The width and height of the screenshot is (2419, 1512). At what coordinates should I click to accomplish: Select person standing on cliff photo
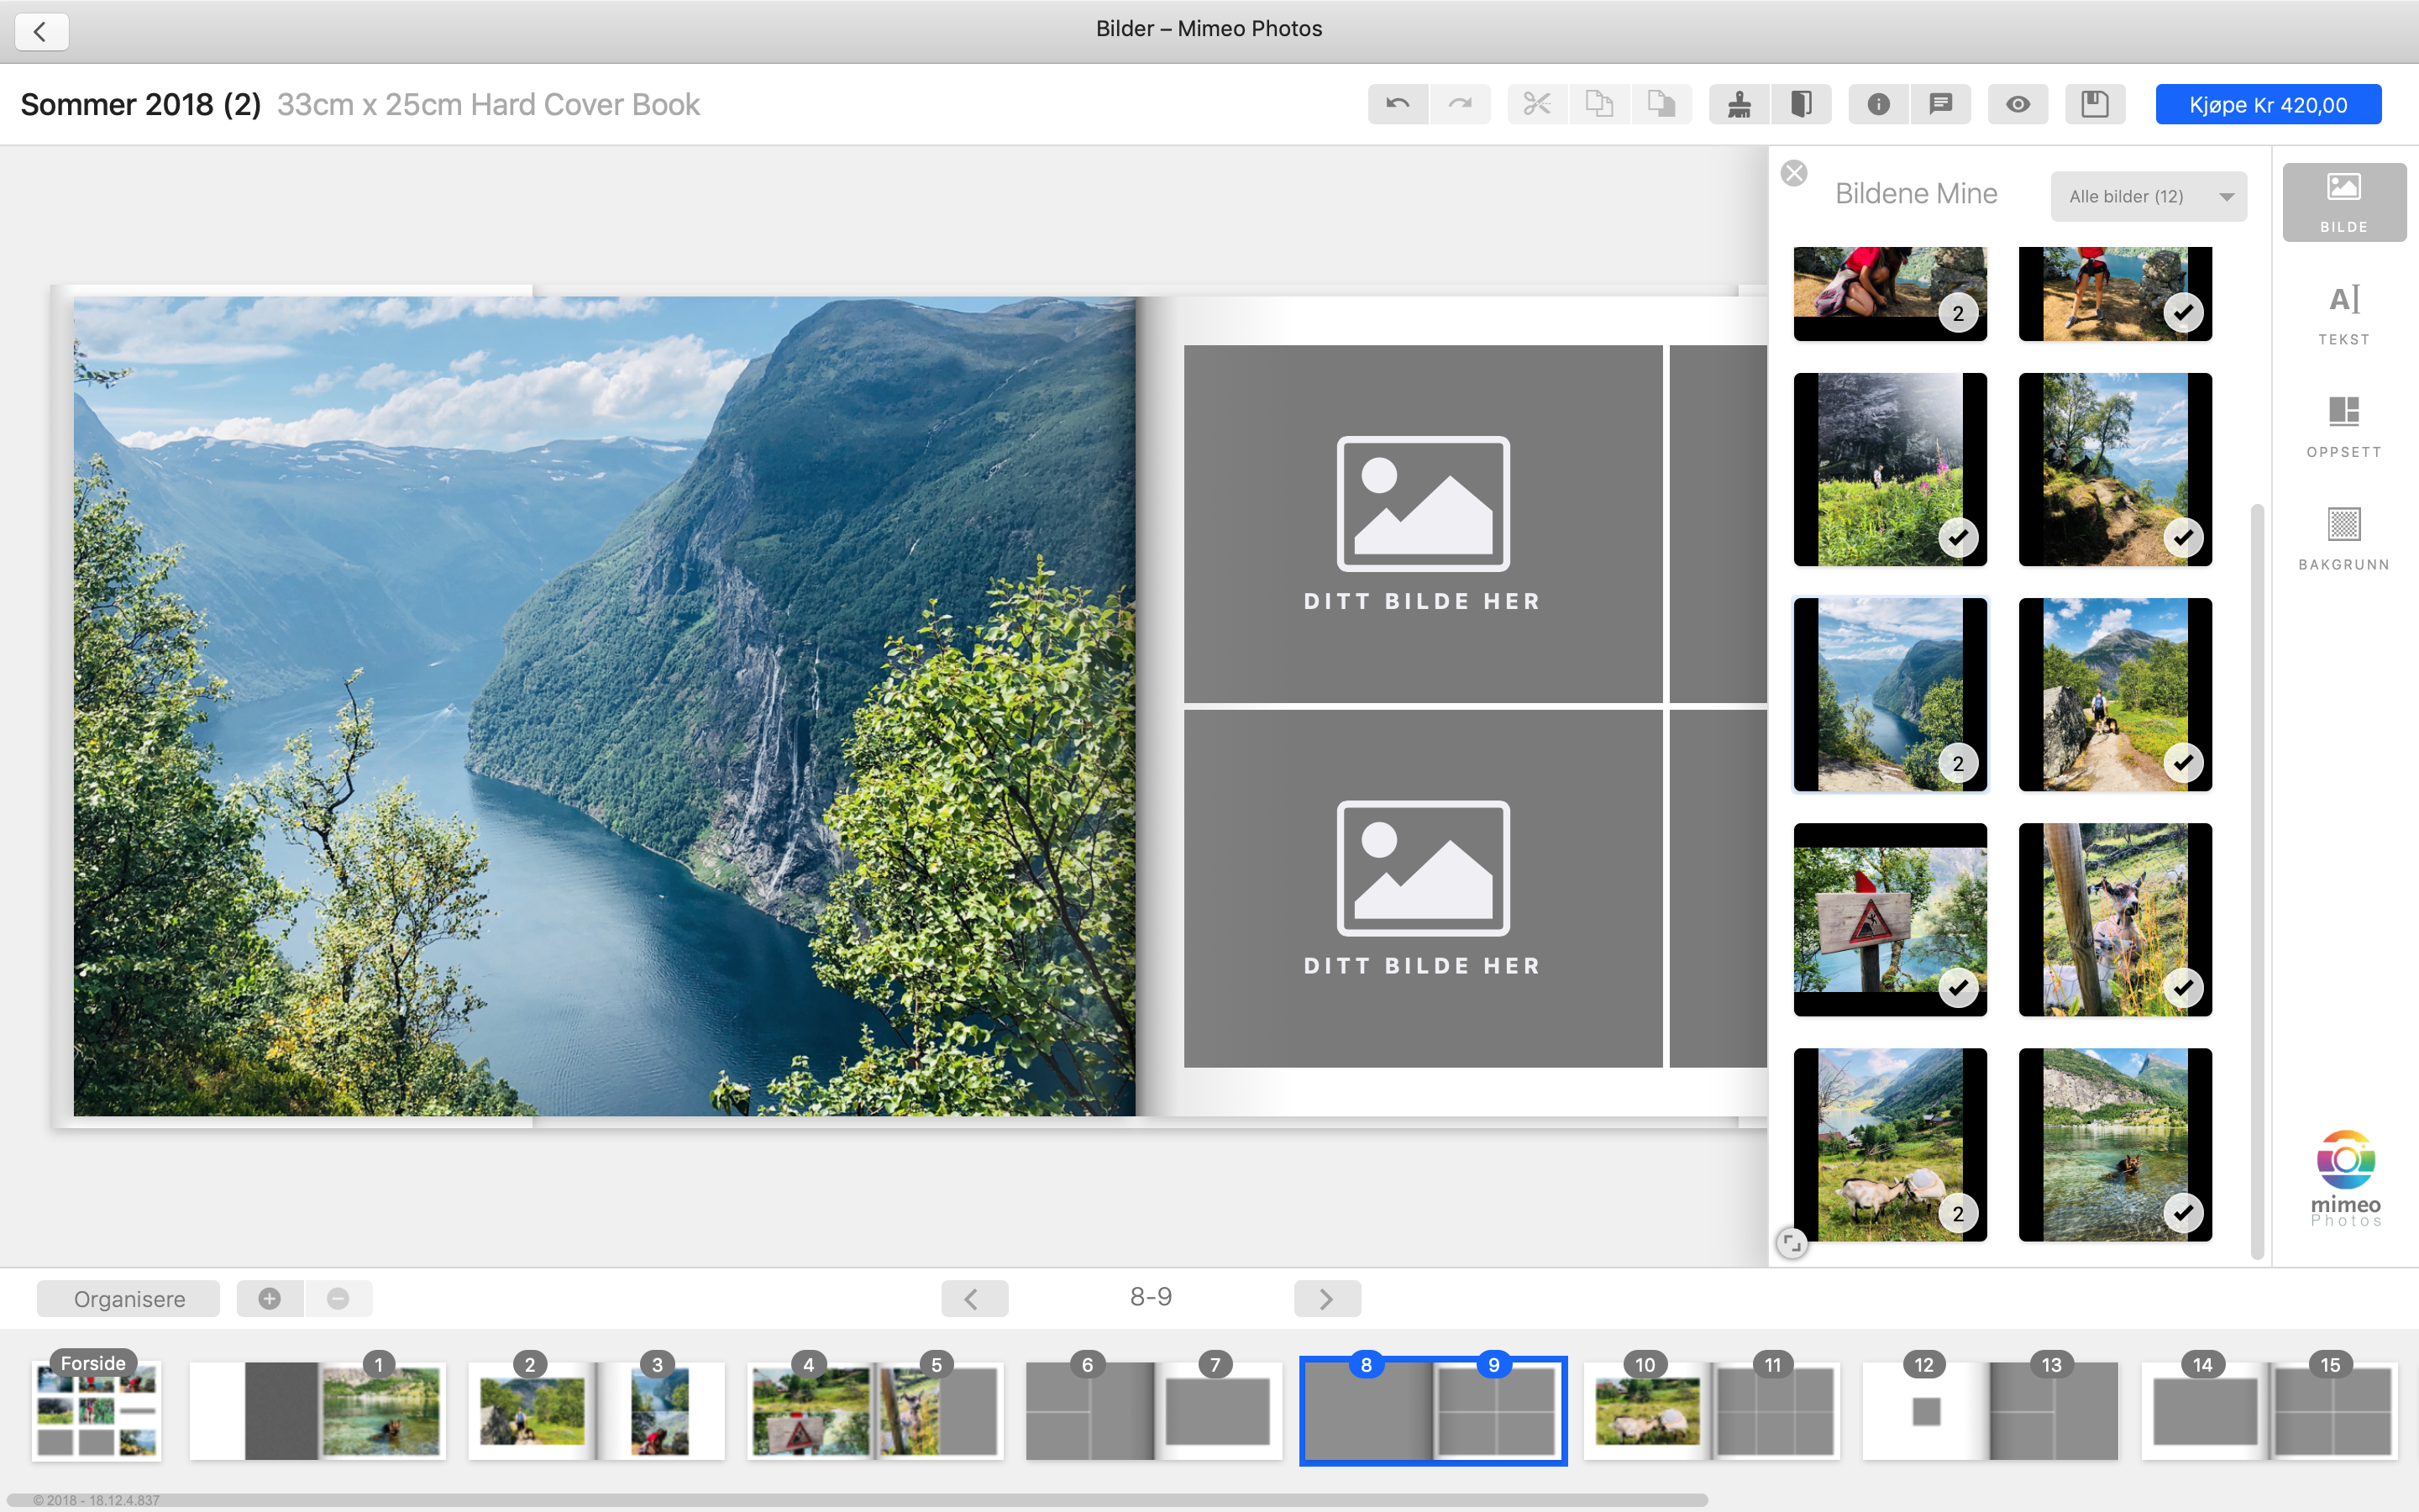(x=2115, y=294)
